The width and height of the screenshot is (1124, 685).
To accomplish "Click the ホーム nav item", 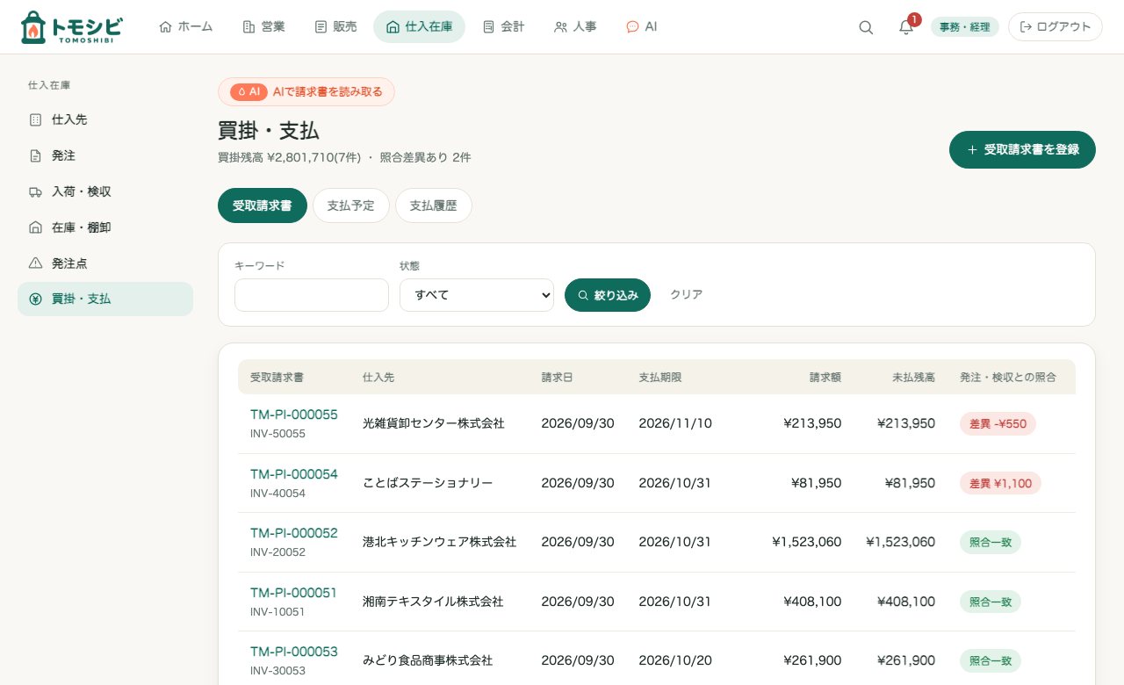I will pyautogui.click(x=186, y=26).
